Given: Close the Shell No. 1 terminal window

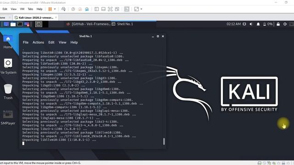Looking at the screenshot, I should 163,36.
